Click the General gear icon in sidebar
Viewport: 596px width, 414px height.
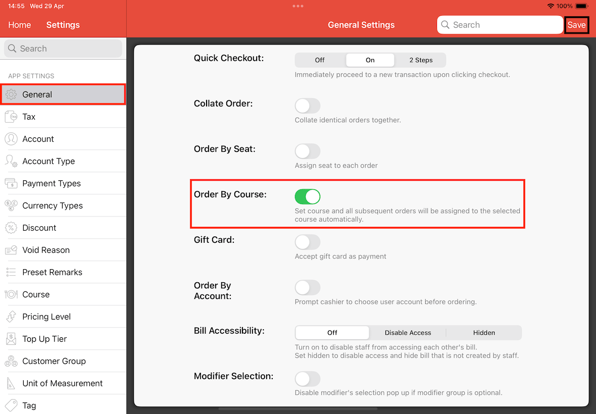(11, 94)
